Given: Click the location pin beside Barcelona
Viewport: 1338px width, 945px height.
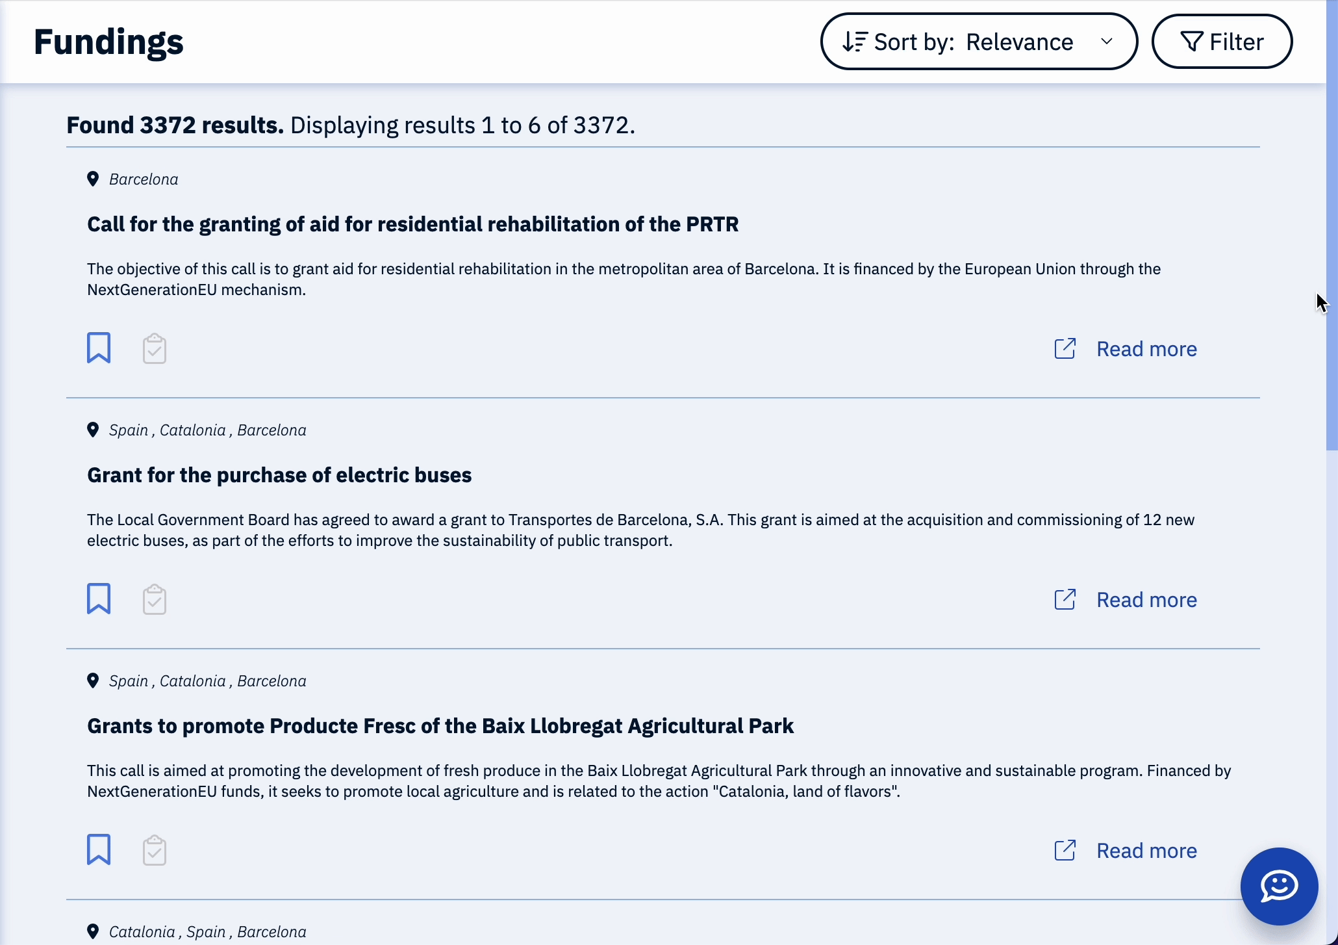Looking at the screenshot, I should coord(93,179).
